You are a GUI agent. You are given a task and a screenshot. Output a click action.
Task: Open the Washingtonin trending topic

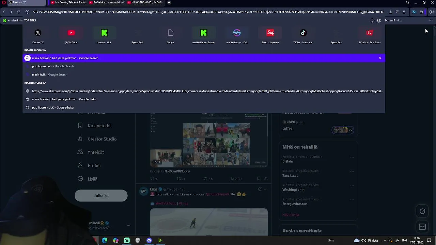click(293, 190)
